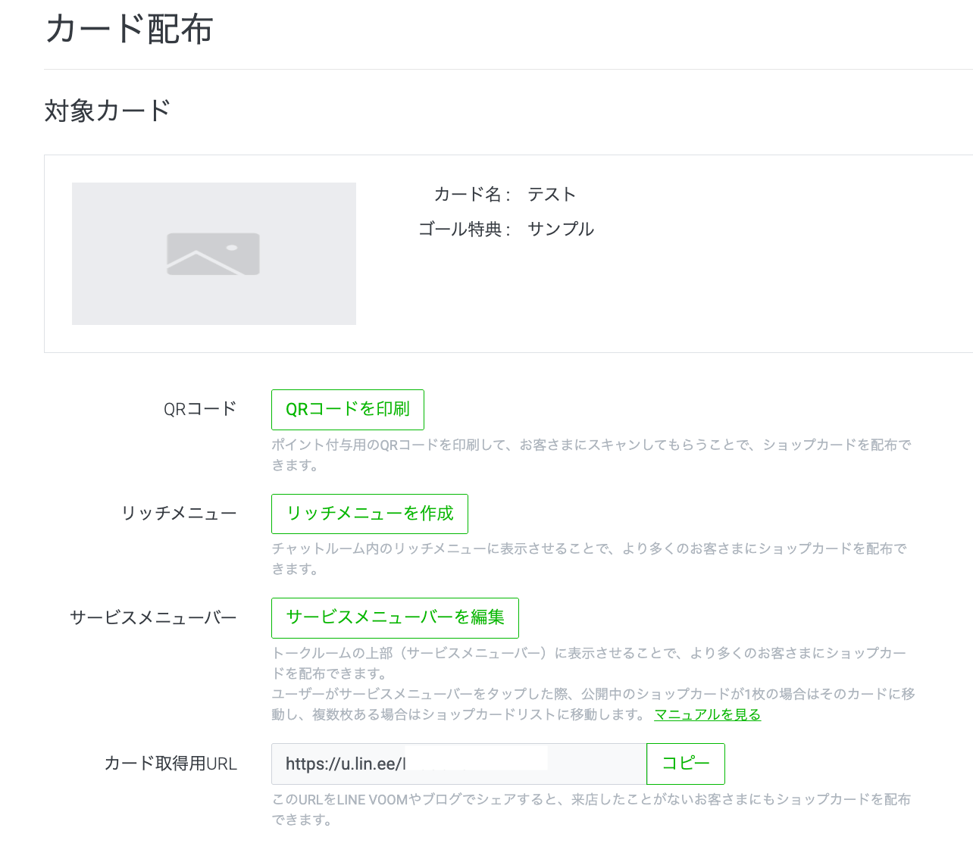Click the LINE VOOM sharing description text
The image size is (973, 856).
pyautogui.click(x=591, y=800)
